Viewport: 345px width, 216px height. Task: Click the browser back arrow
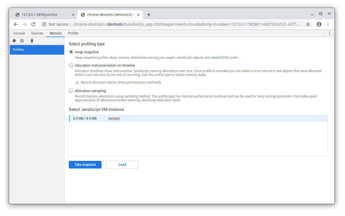tap(16, 24)
